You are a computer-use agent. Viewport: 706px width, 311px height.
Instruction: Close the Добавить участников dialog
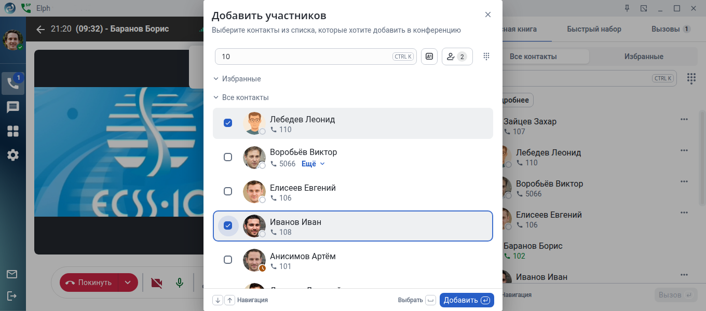pos(488,15)
